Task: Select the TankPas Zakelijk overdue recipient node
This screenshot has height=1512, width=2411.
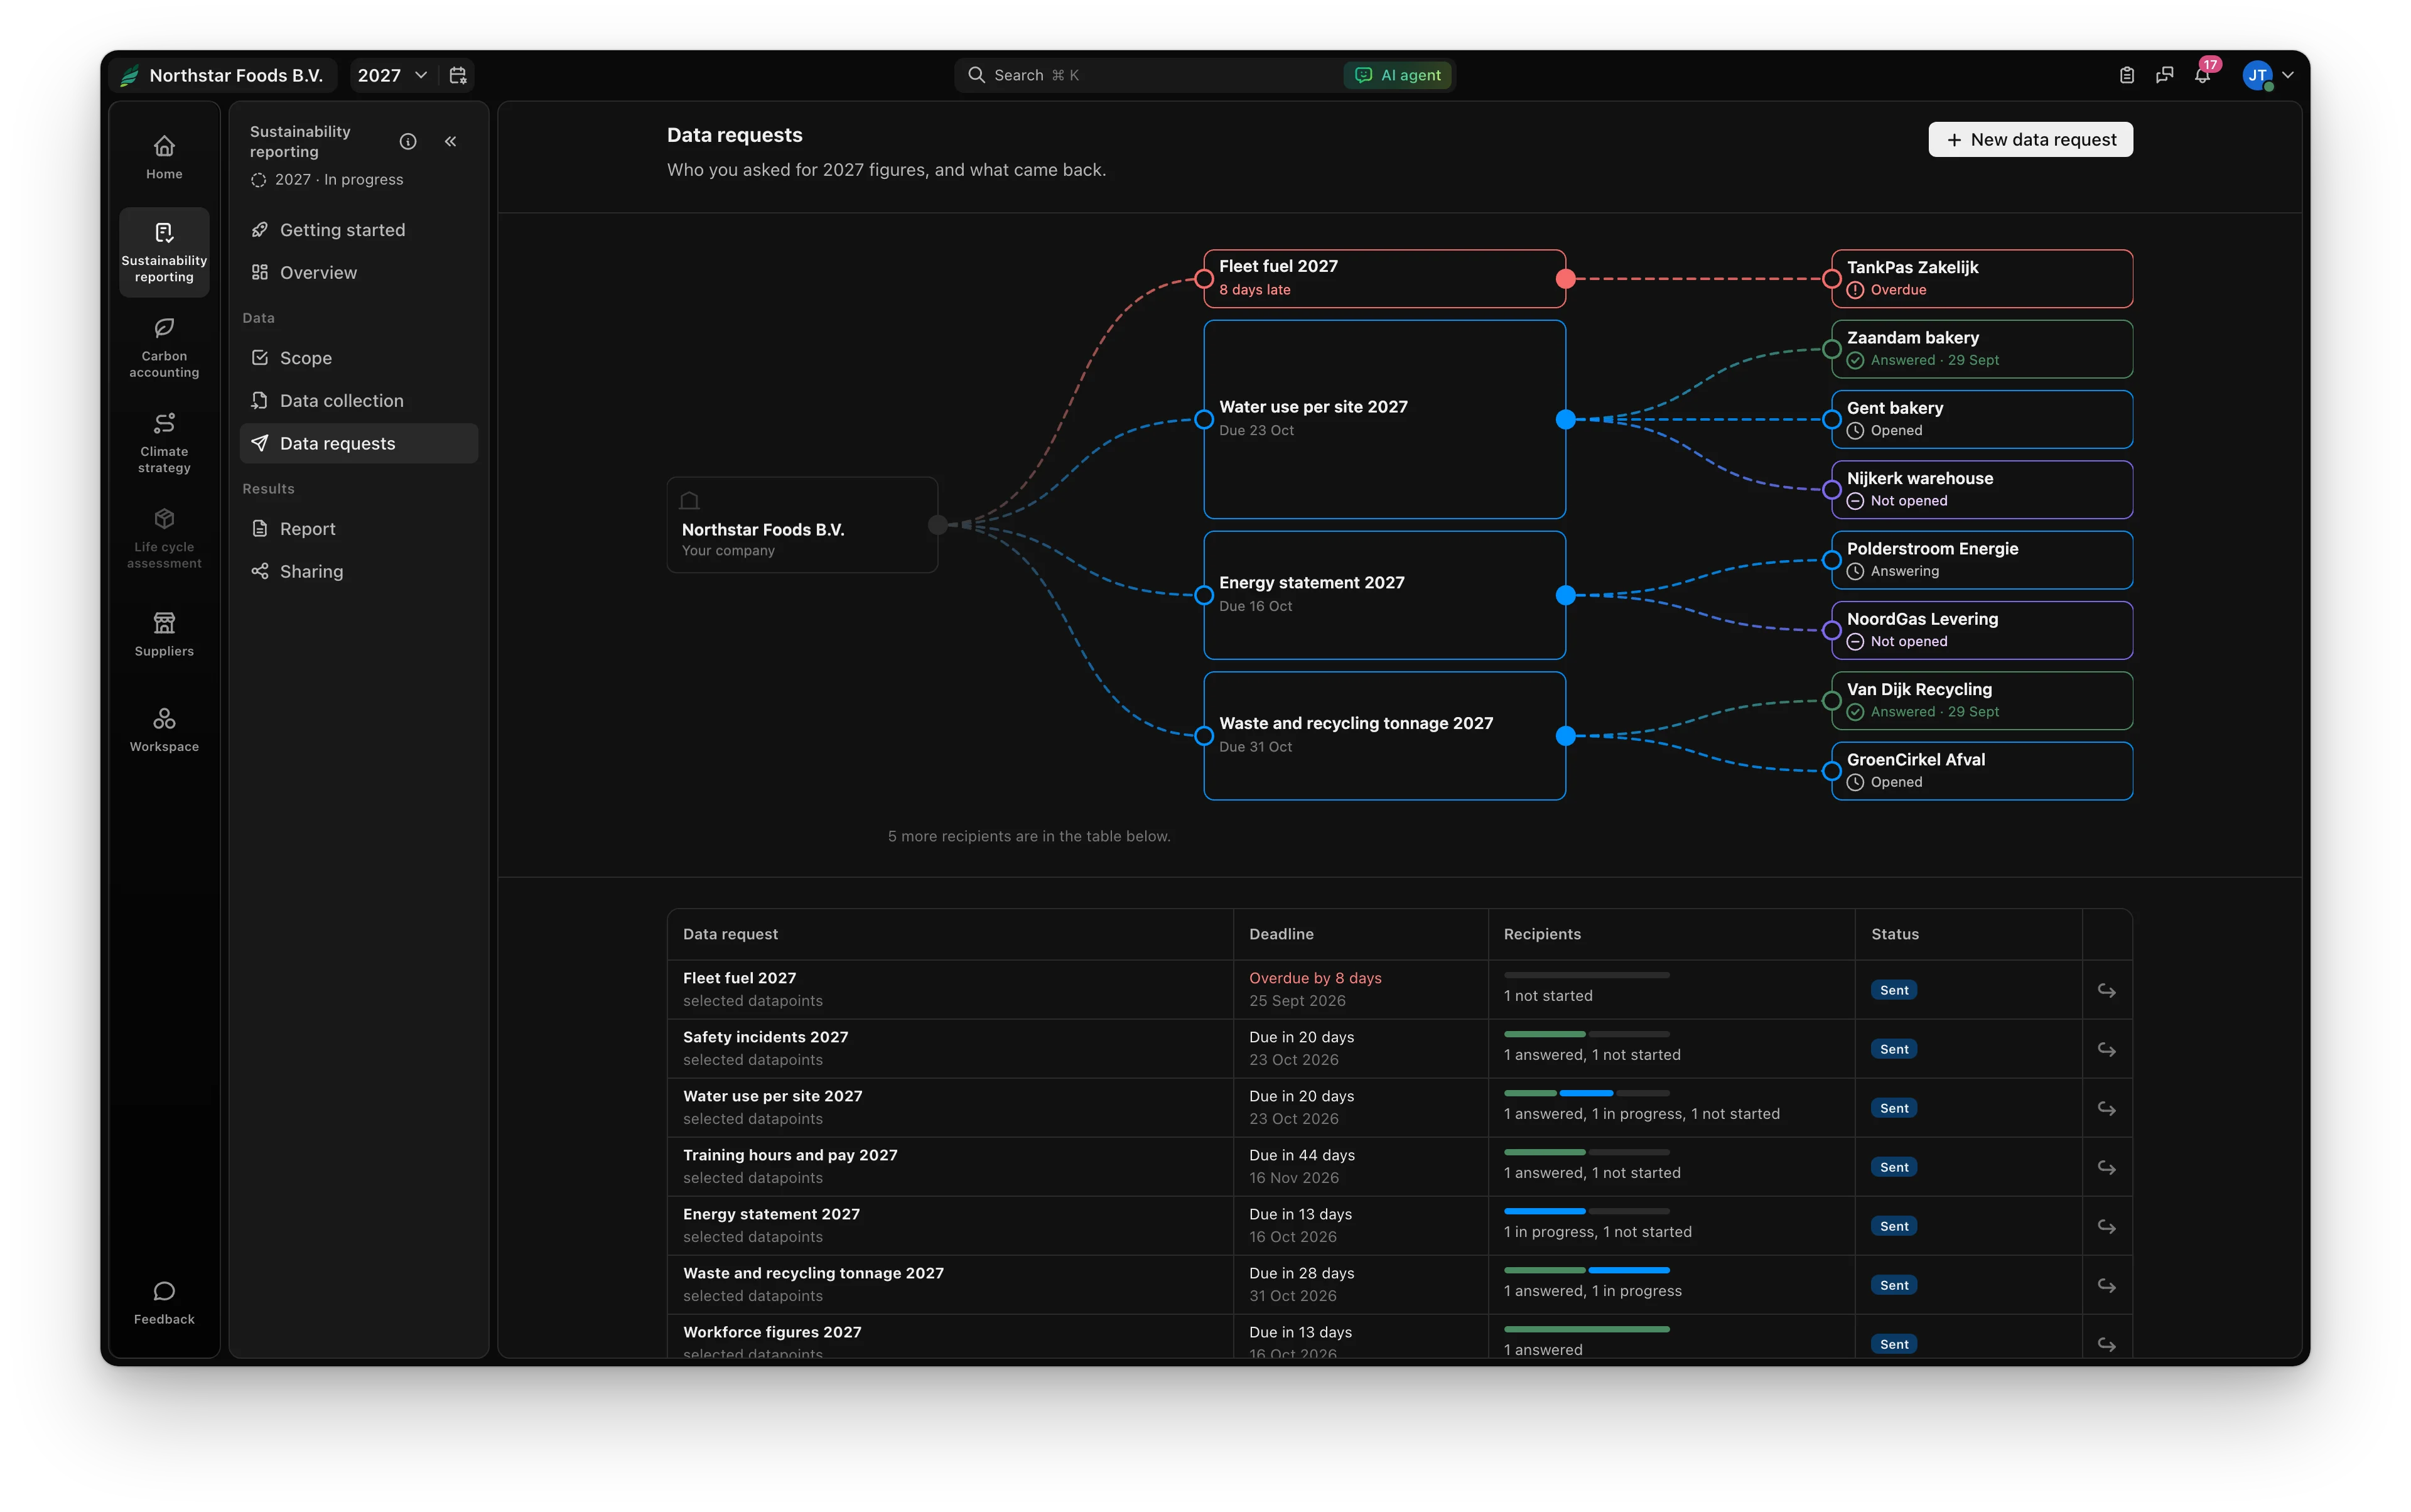Action: (1982, 278)
